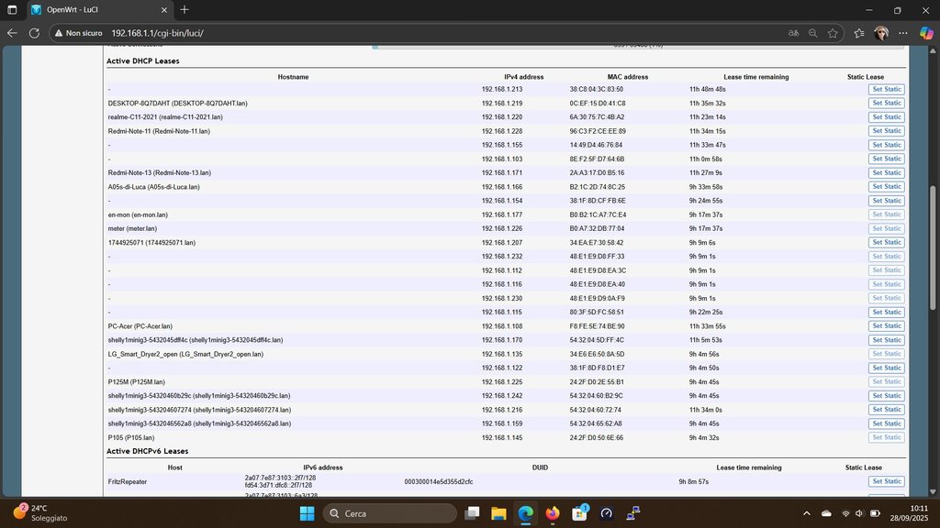Go back to the previous page
This screenshot has width=940, height=528.
(12, 32)
